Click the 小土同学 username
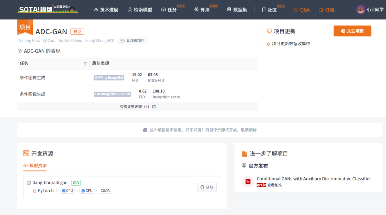 click(x=375, y=10)
